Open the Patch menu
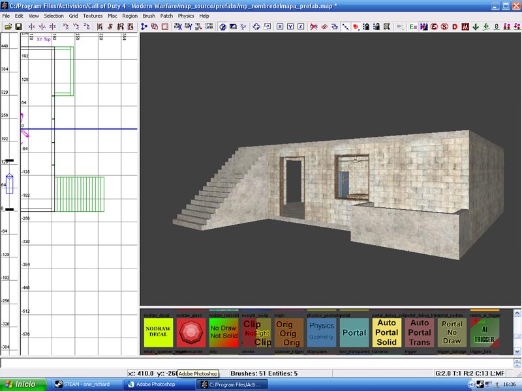This screenshot has height=391, width=522. click(166, 16)
